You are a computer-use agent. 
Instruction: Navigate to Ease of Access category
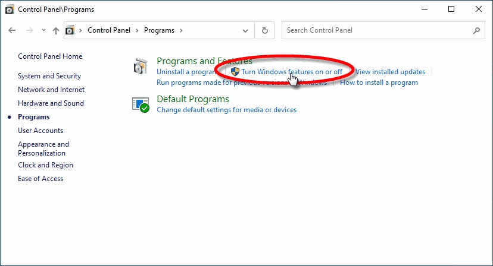[x=40, y=179]
